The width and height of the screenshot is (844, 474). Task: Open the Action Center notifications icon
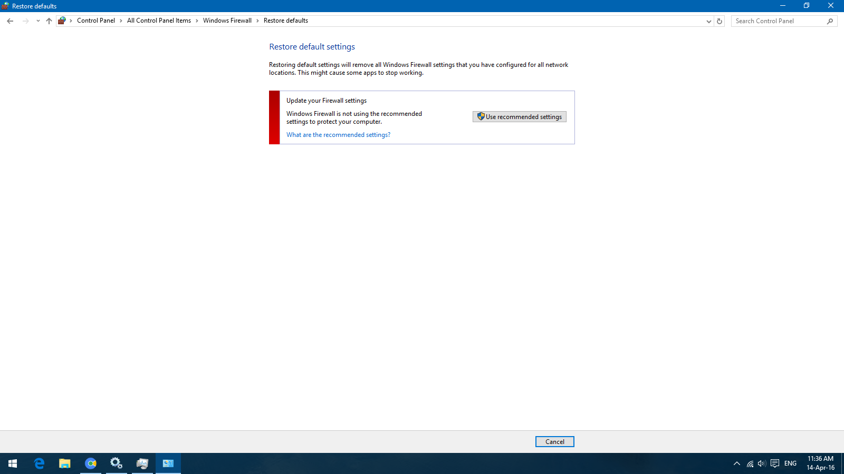click(x=775, y=463)
